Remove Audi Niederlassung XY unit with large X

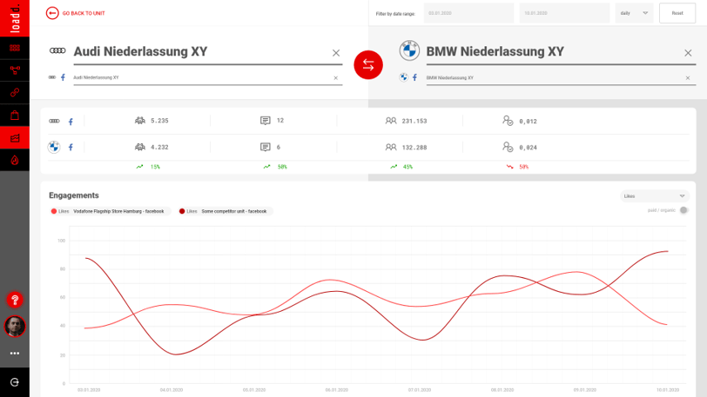click(336, 53)
